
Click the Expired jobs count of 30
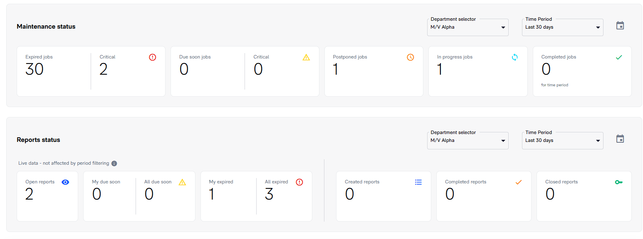point(35,69)
